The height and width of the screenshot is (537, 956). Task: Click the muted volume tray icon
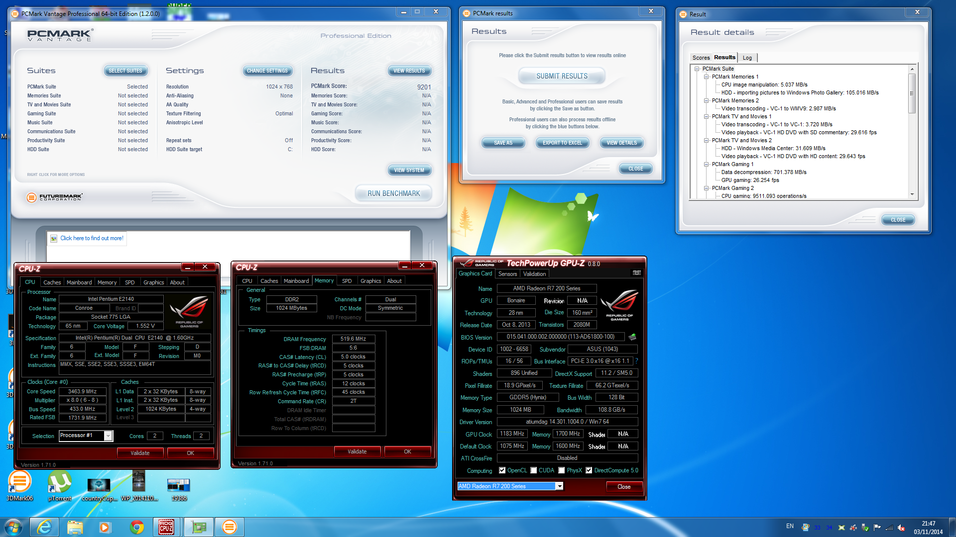click(x=901, y=528)
